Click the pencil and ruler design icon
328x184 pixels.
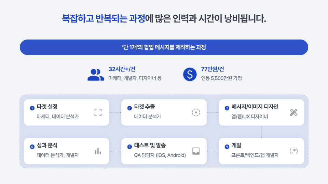coord(293,112)
